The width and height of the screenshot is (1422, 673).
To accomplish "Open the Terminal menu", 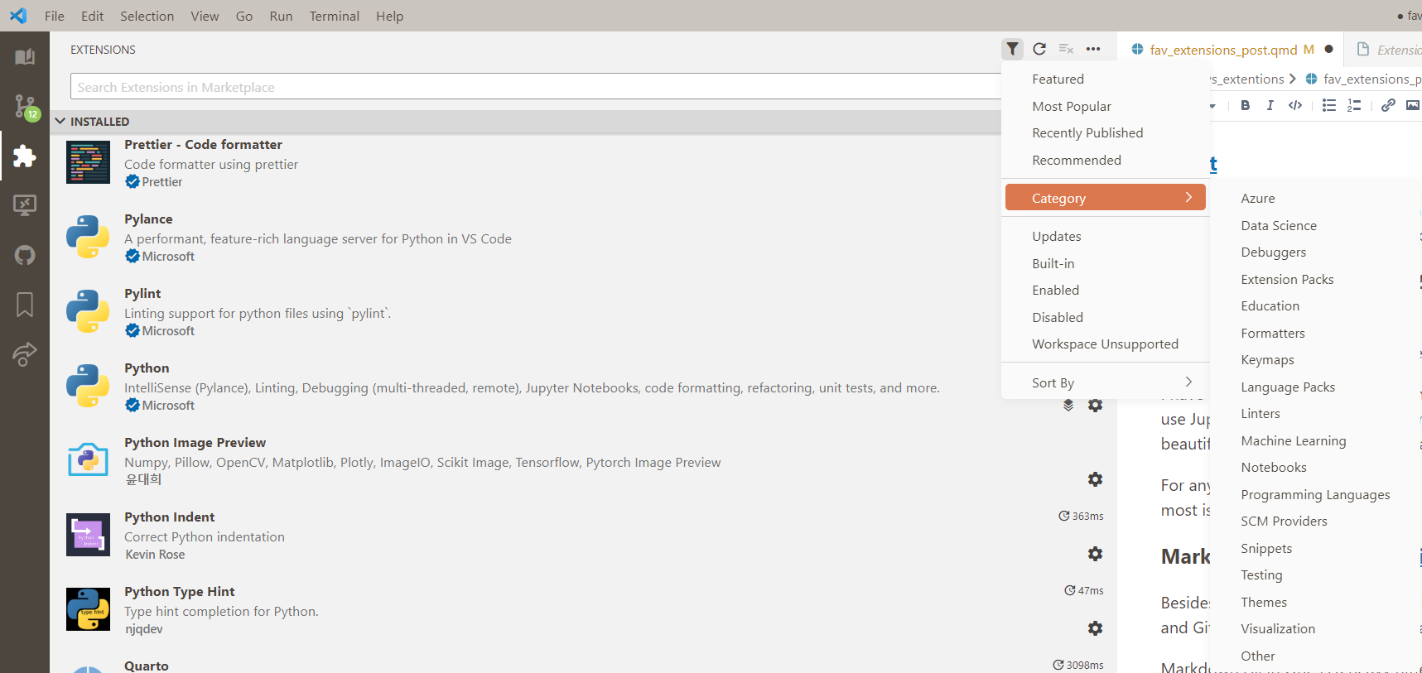I will tap(334, 16).
